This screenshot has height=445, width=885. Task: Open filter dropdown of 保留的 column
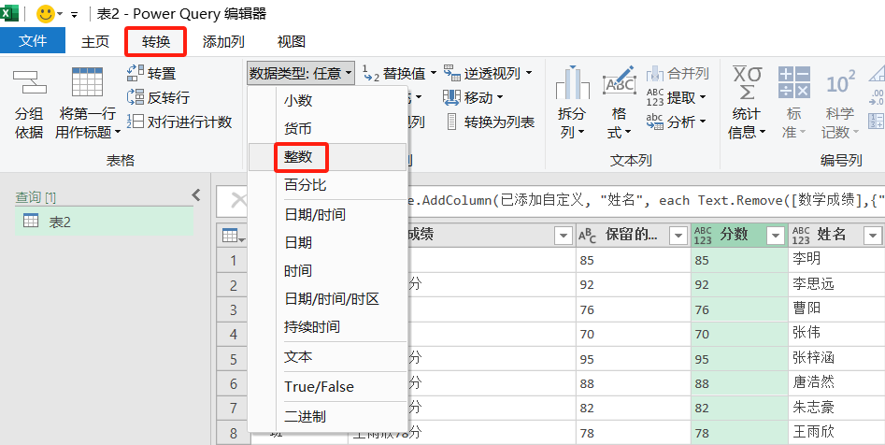677,236
